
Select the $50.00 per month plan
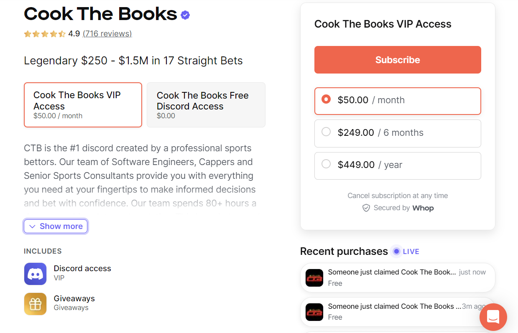(x=326, y=100)
